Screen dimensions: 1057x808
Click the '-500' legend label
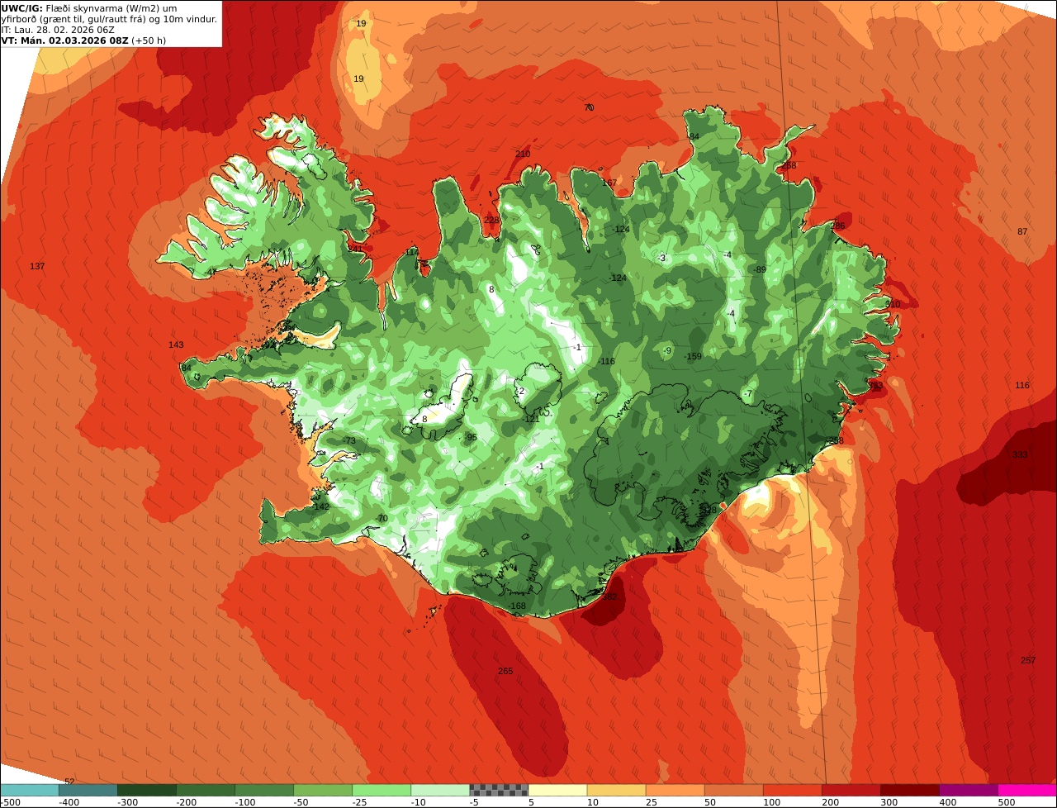pyautogui.click(x=9, y=801)
